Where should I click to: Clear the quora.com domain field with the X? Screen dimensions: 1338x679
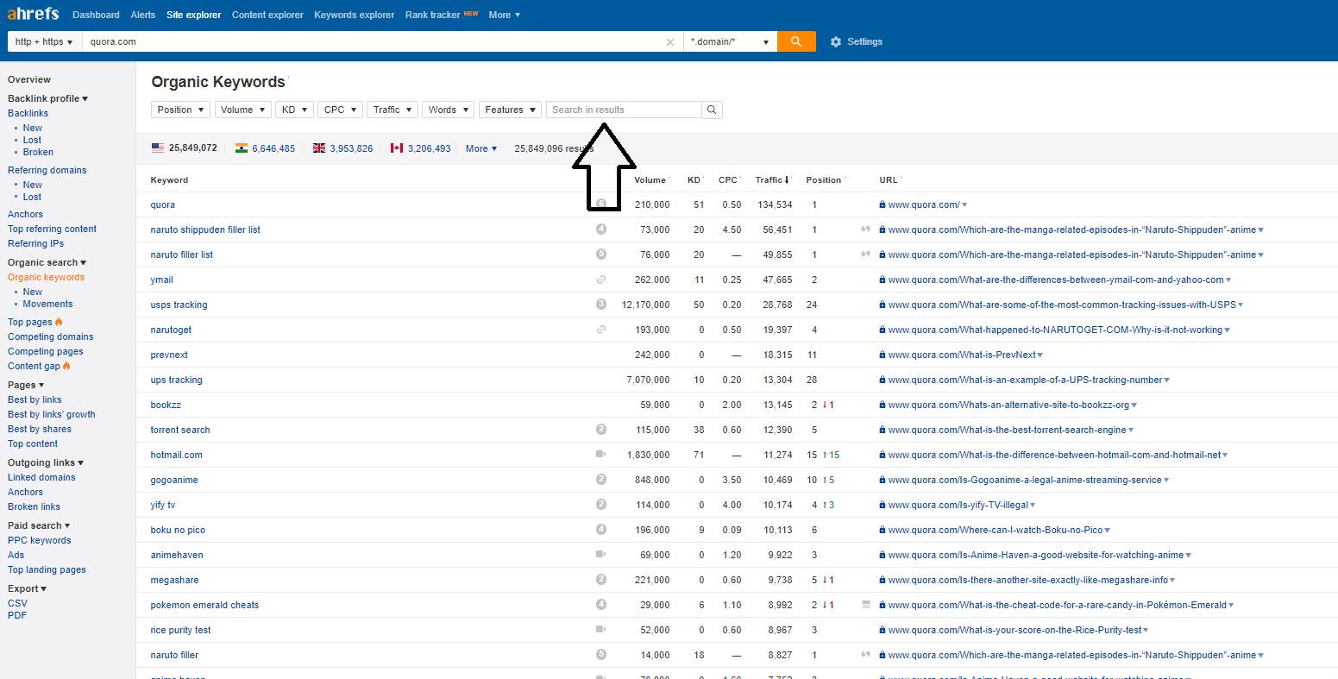[670, 41]
